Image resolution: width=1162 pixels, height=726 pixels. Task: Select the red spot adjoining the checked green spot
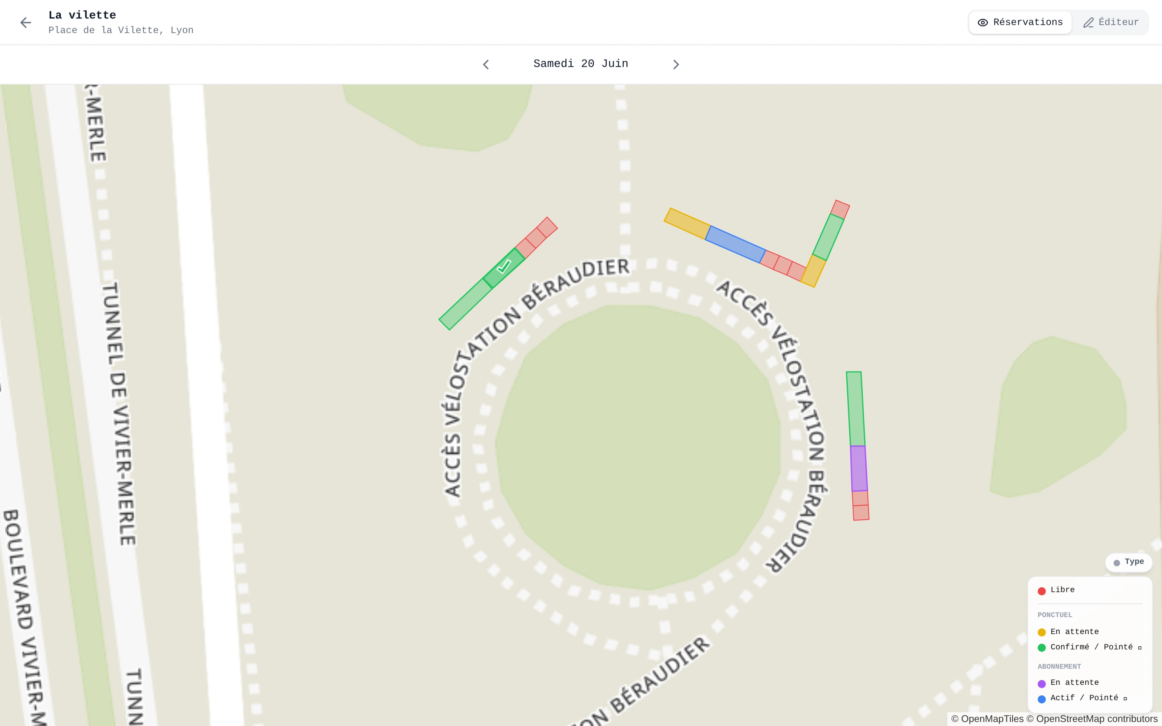tap(525, 248)
